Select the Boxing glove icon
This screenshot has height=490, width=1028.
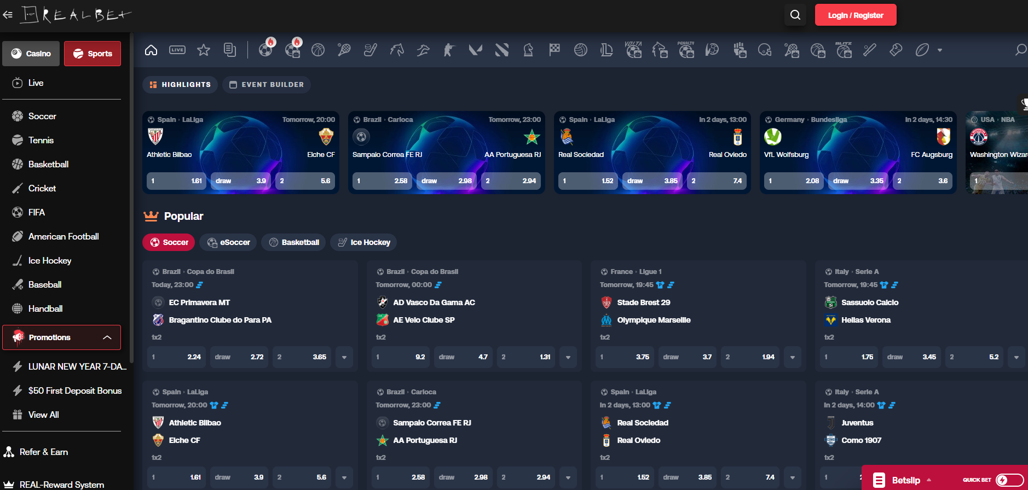click(896, 50)
